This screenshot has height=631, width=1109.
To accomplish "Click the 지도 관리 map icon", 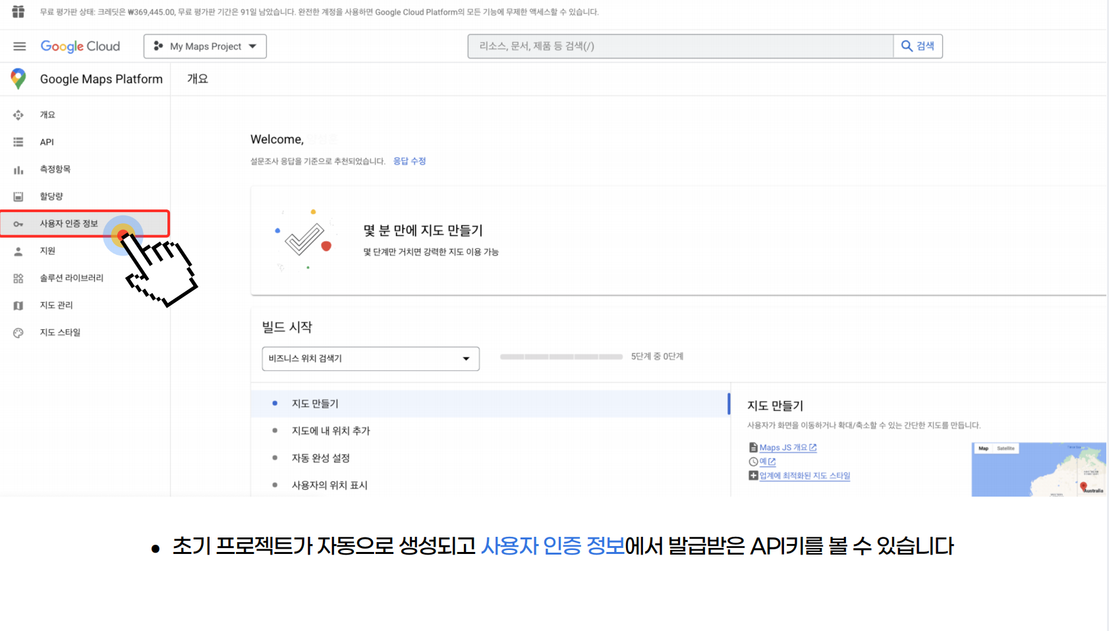I will (x=18, y=306).
